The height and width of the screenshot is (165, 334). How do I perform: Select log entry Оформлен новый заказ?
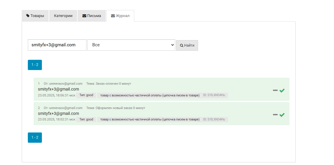[x=161, y=113]
